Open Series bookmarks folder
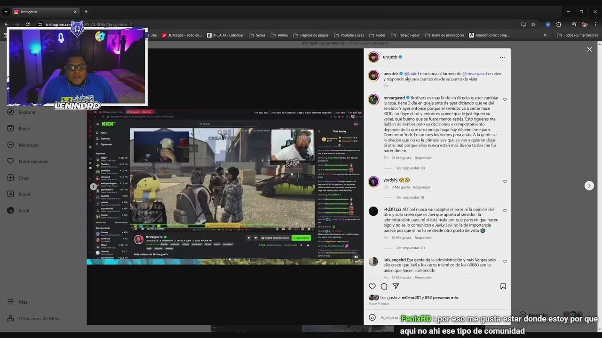The height and width of the screenshot is (338, 602). tap(257, 35)
